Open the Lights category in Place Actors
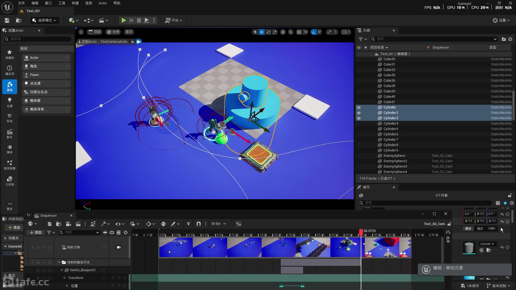Image resolution: width=516 pixels, height=290 pixels. point(9,102)
